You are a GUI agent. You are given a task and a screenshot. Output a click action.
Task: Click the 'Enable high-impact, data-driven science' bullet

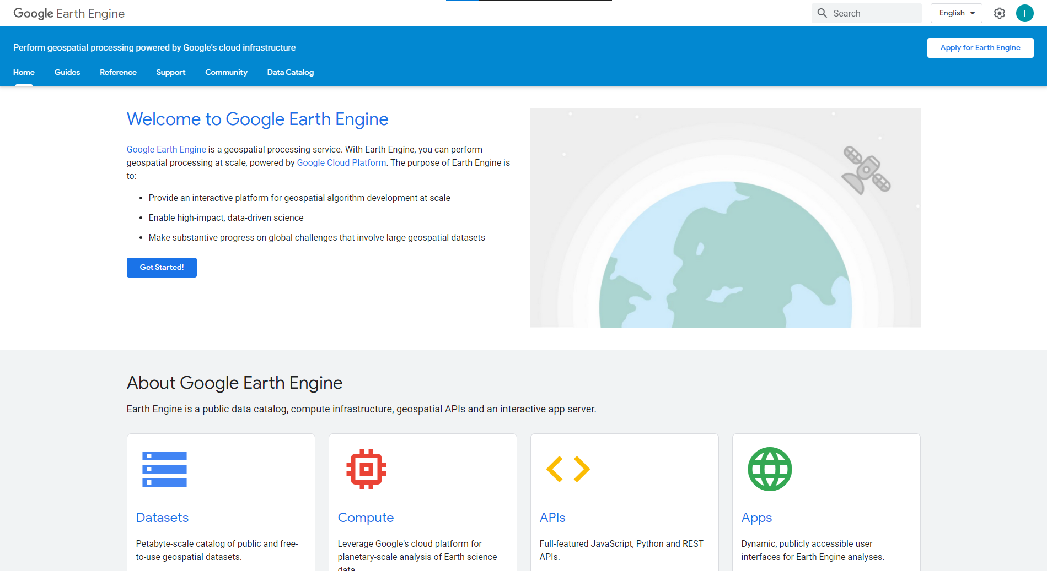tap(226, 218)
